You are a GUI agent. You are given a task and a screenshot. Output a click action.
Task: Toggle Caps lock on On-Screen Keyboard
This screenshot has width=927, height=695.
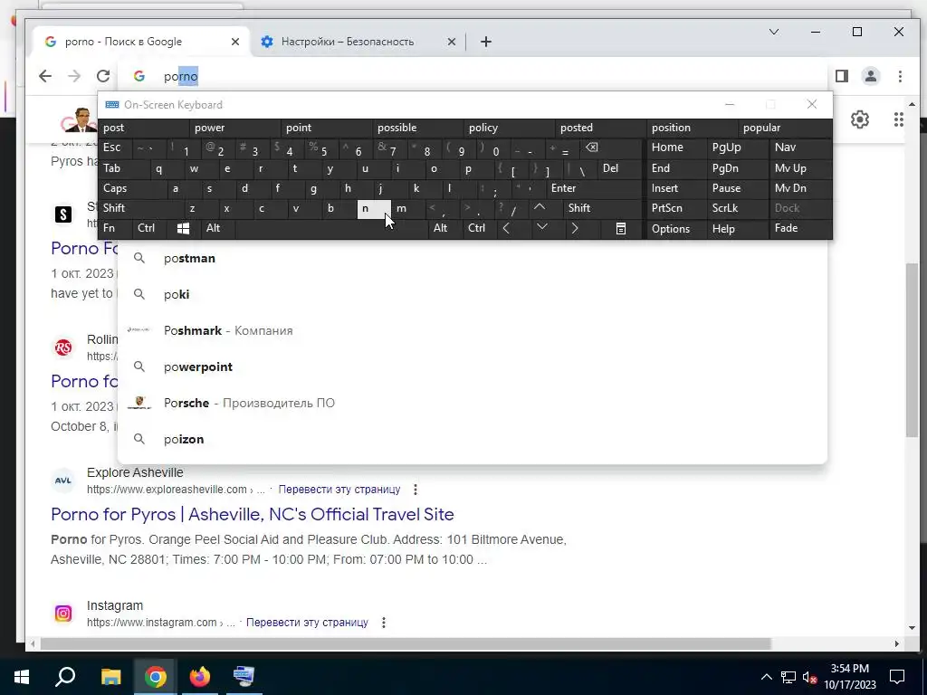(x=131, y=188)
